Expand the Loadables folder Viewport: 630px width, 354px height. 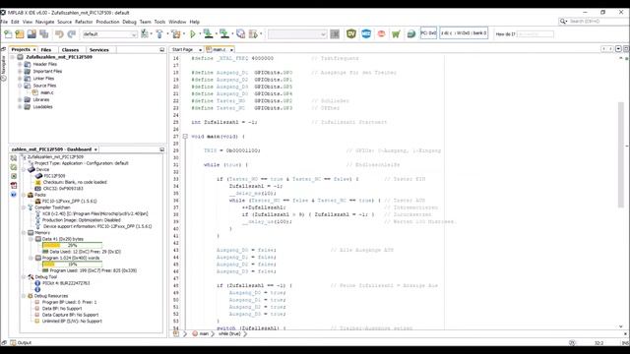[x=20, y=107]
